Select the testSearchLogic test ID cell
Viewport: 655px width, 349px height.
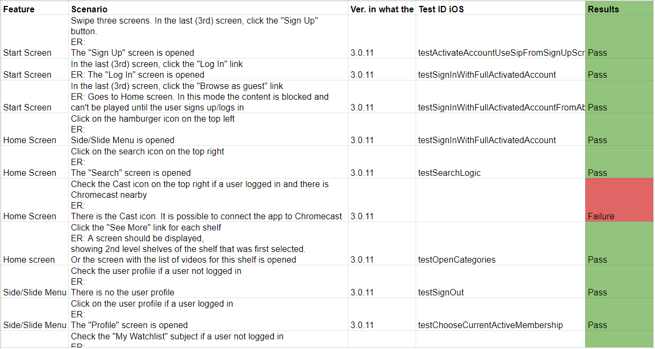[x=500, y=162]
